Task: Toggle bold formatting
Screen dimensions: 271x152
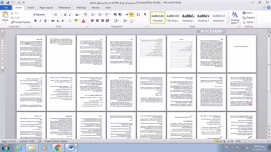Action: coord(36,21)
